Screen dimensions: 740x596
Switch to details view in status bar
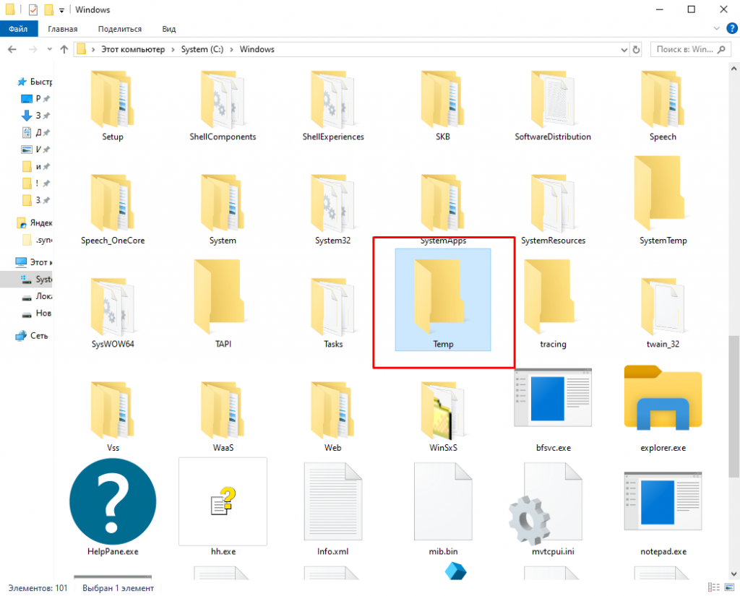713,588
